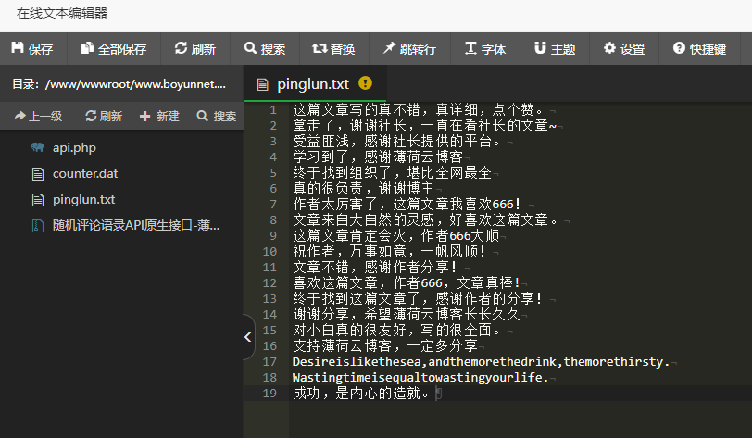This screenshot has height=438, width=752.
Task: Open the 替换 replace tool
Action: [x=333, y=48]
